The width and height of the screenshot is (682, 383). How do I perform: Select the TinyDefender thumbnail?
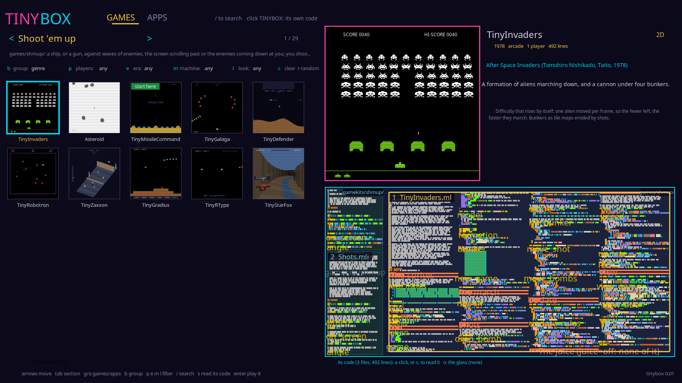[x=278, y=108]
